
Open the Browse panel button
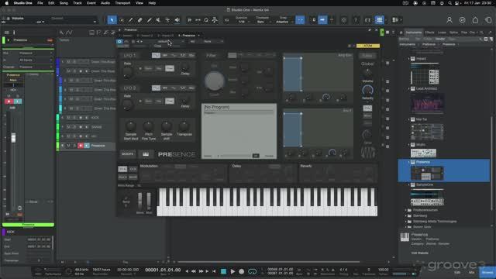click(487, 272)
